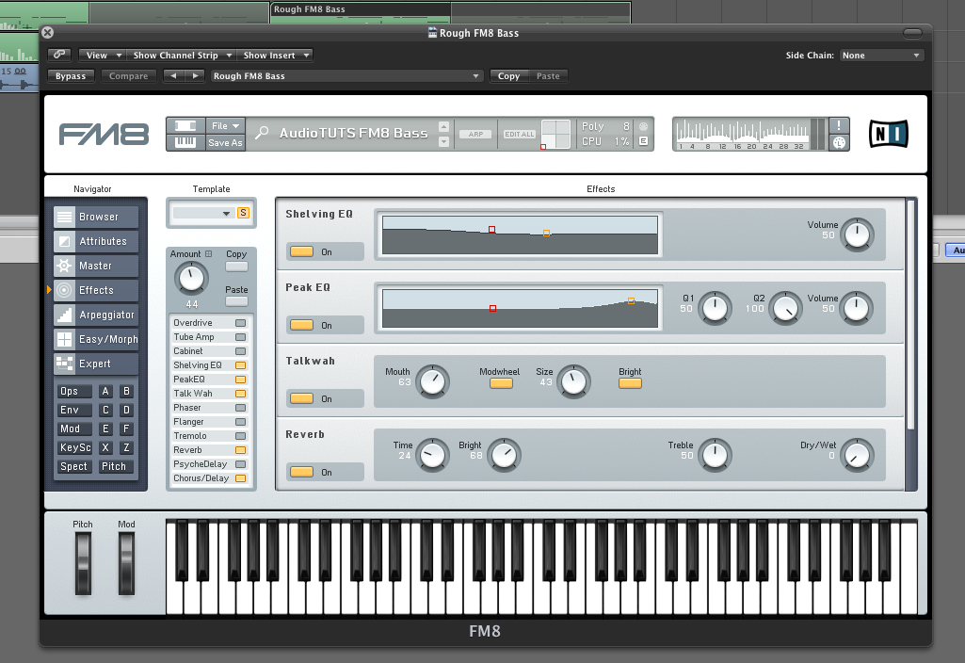
Task: Click the small list icon right of CPU
Action: (x=643, y=141)
